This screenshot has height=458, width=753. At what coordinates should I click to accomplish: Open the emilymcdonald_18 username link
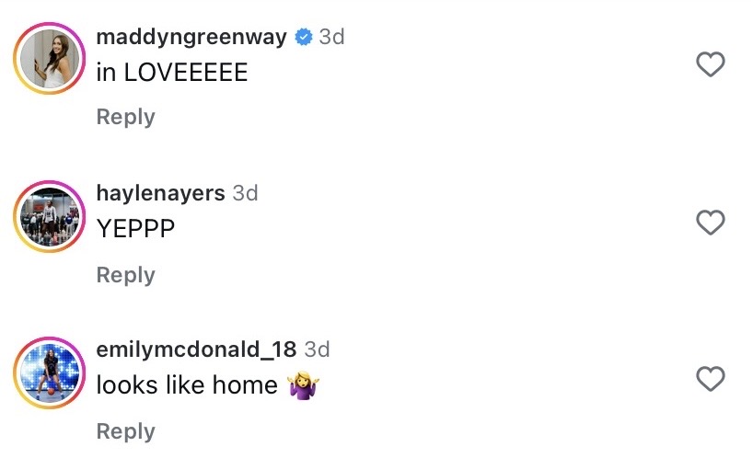[196, 349]
